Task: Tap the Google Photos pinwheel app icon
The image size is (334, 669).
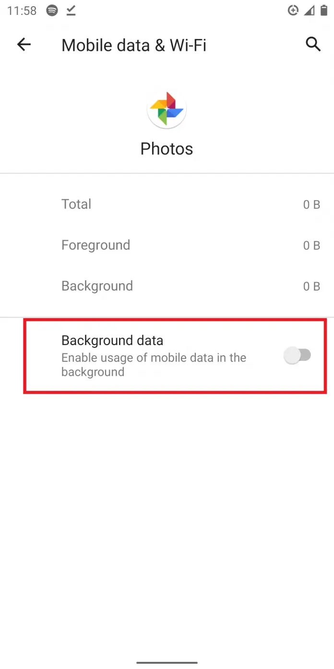Action: 167,109
